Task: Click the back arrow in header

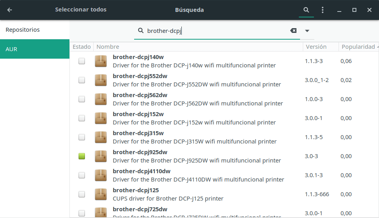Action: (x=10, y=10)
